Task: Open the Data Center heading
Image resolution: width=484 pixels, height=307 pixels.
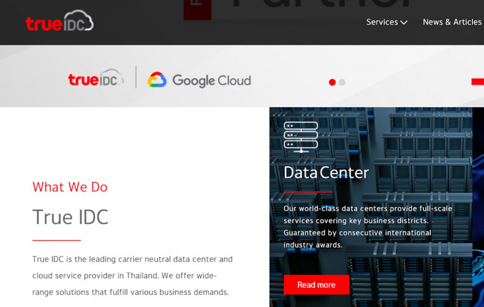Action: (x=326, y=173)
